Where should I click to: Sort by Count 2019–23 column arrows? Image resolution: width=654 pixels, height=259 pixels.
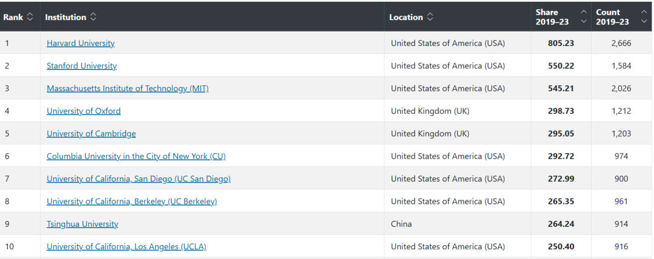point(644,17)
